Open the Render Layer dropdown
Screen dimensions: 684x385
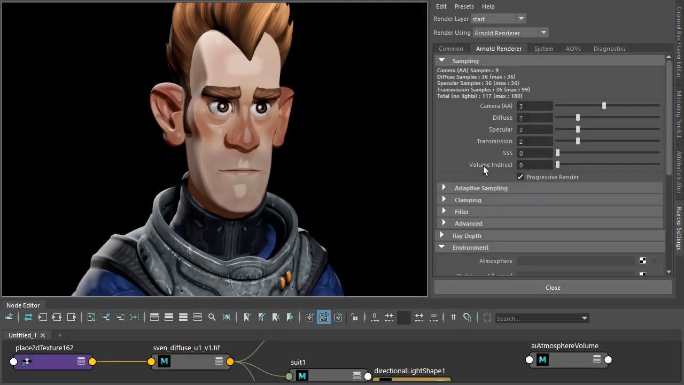click(x=520, y=19)
